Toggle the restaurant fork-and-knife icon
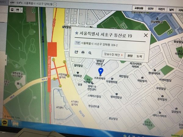The height and width of the screenshot is (137, 183). [18, 10]
